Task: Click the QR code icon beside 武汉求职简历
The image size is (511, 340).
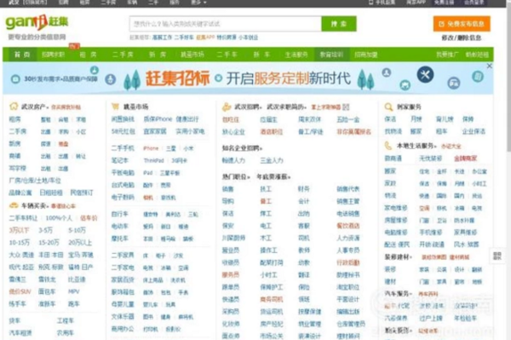Action: (x=346, y=107)
